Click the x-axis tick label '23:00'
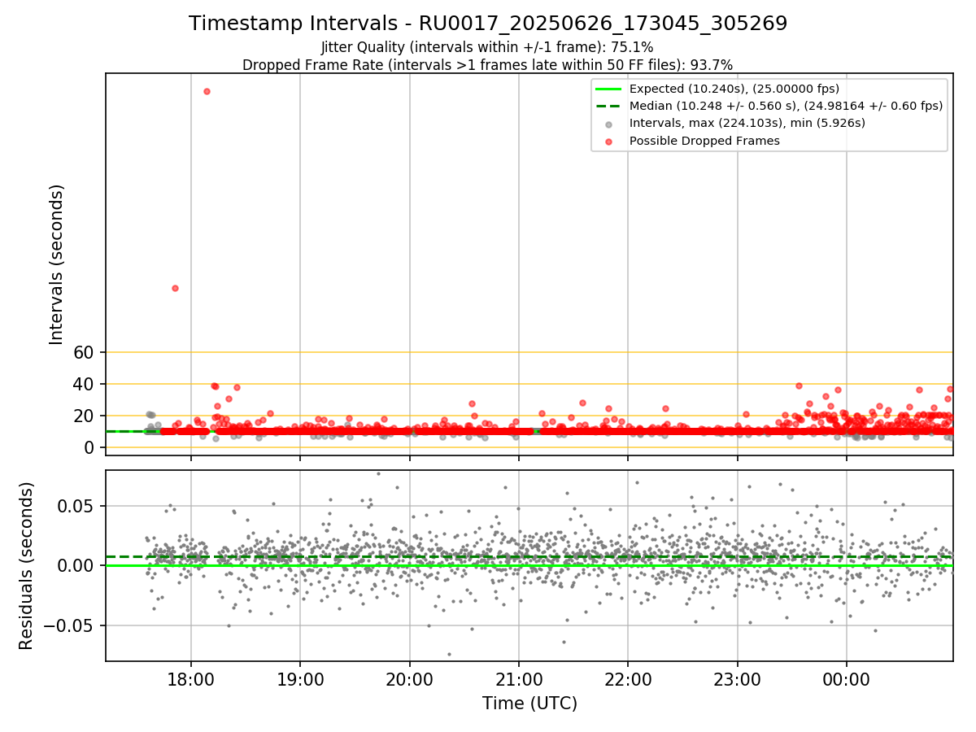This screenshot has width=976, height=732. click(x=737, y=679)
